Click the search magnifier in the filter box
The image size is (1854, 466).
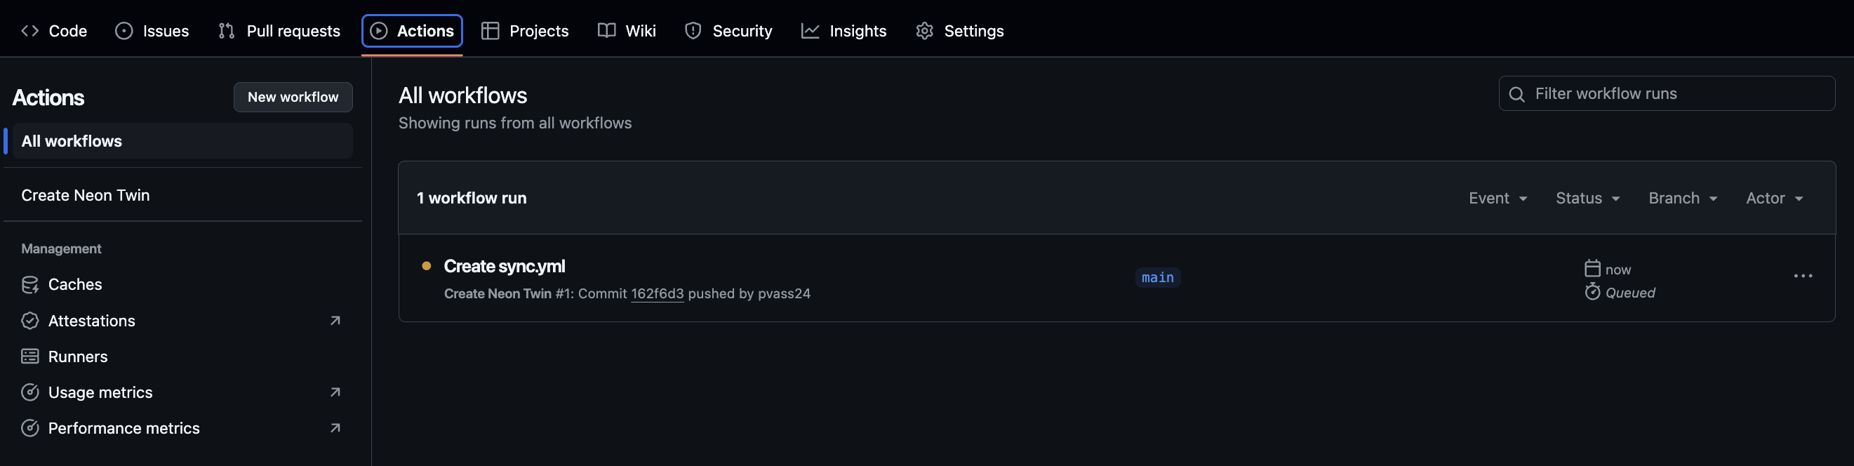click(x=1516, y=94)
